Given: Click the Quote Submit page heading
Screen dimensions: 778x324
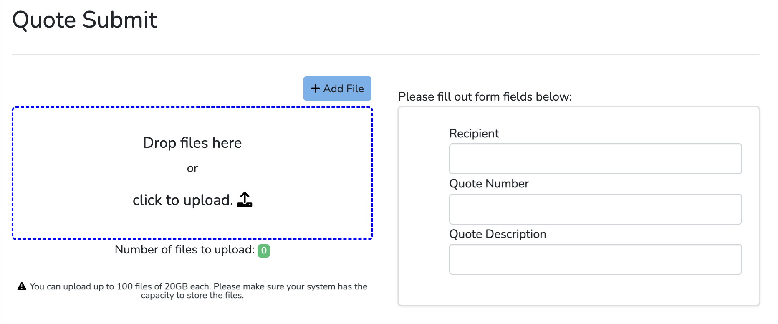Looking at the screenshot, I should pos(85,20).
